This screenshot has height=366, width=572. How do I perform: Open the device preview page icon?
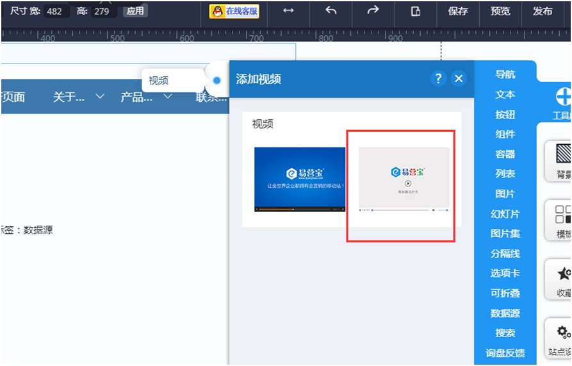[416, 12]
